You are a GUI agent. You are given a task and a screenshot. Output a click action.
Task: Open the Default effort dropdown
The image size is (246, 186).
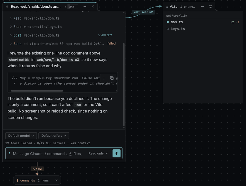coord(54,136)
